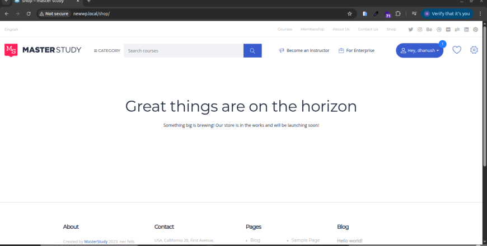Image resolution: width=487 pixels, height=246 pixels.
Task: Open the media control icon in toolbar
Action: [x=414, y=13]
